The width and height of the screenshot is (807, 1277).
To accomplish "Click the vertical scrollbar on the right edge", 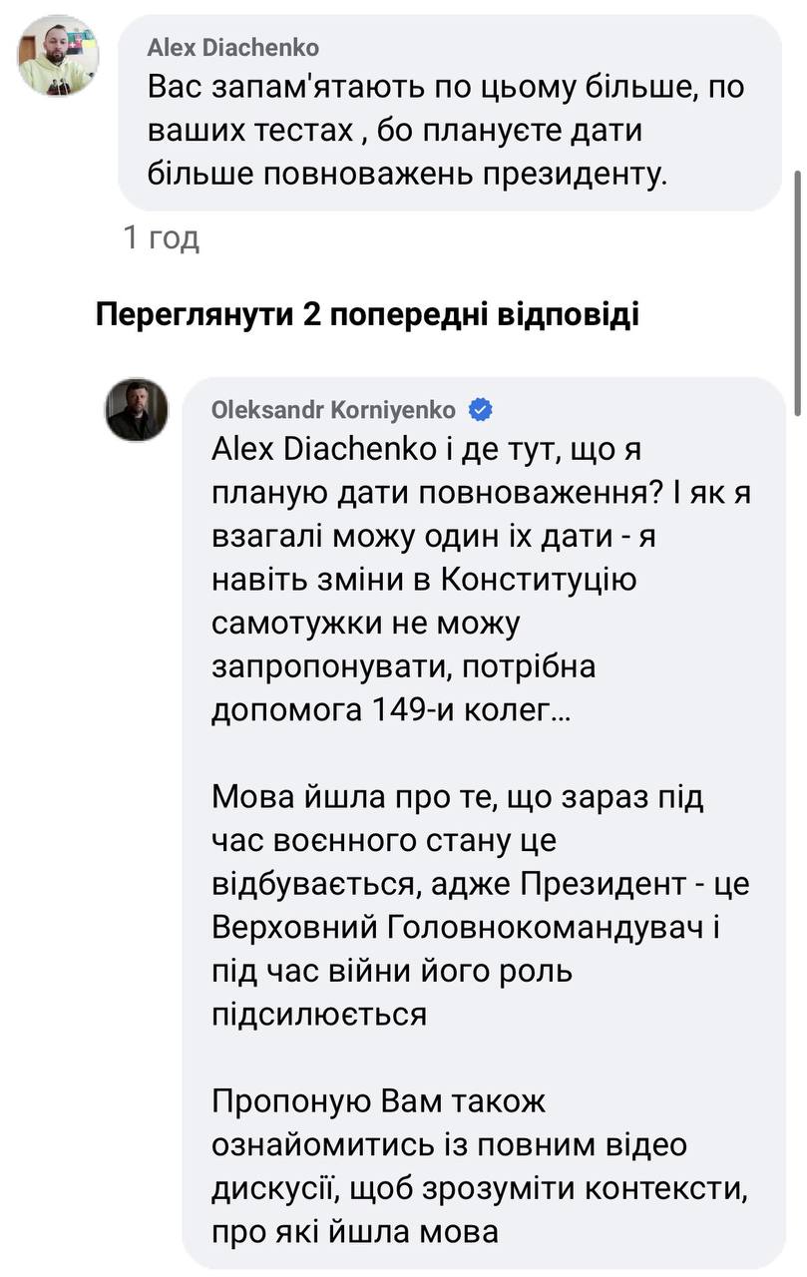I will point(795,289).
